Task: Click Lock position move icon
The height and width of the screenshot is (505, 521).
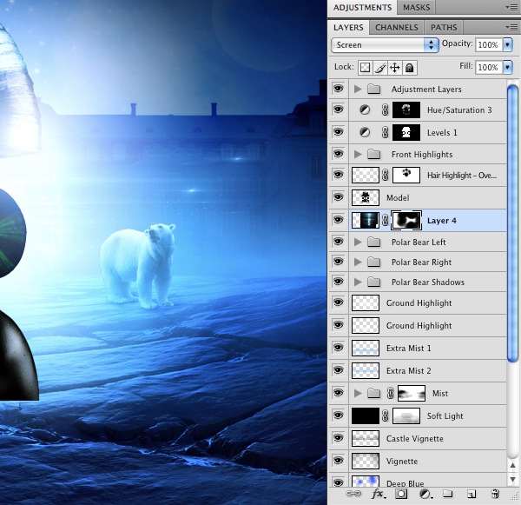Action: pos(395,68)
